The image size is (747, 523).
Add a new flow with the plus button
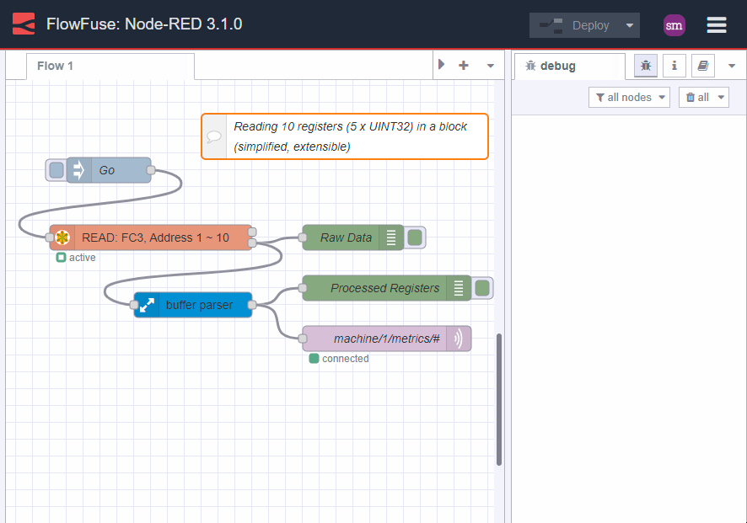pyautogui.click(x=462, y=65)
